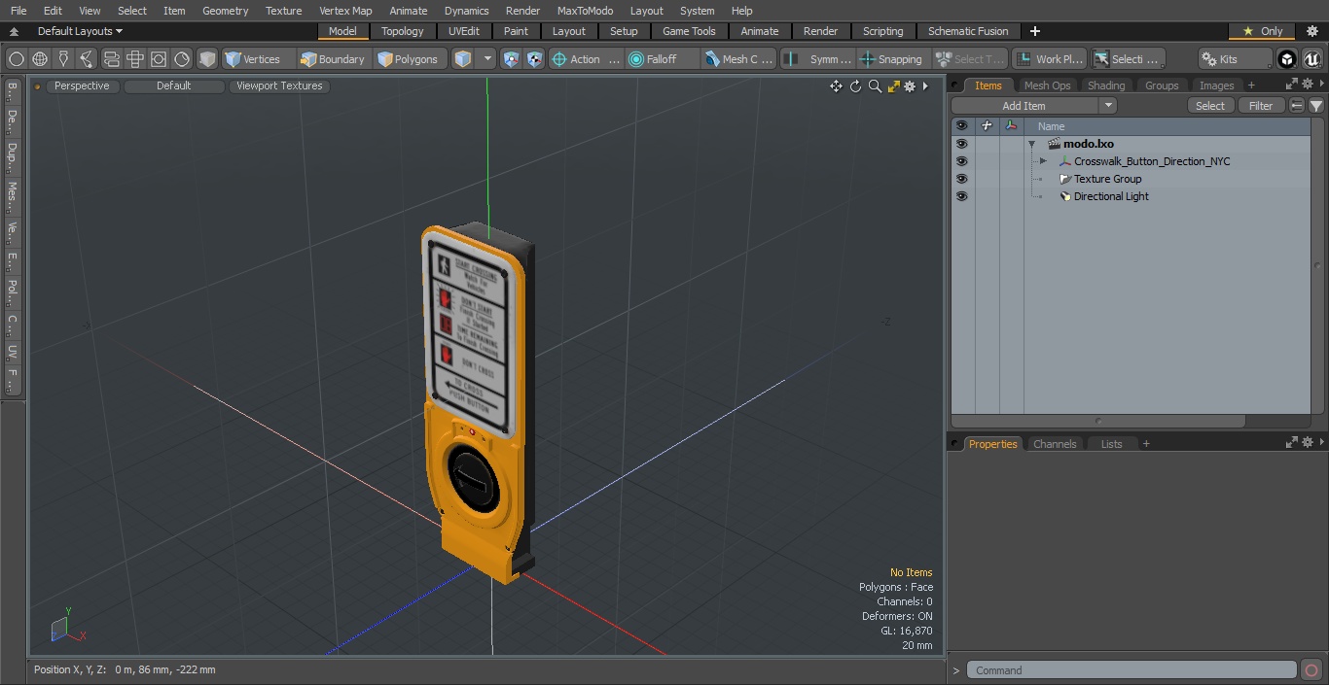
Task: Open the Vertex Map menu
Action: tap(345, 11)
